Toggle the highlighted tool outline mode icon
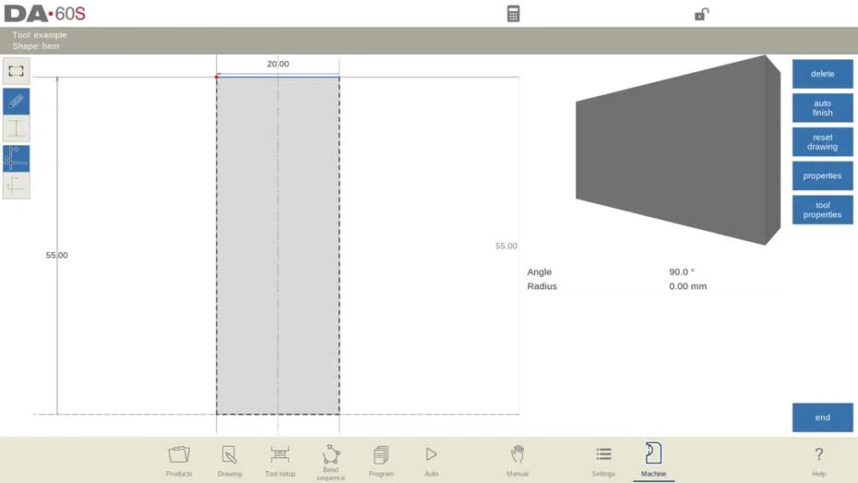Viewport: 858px width, 483px height. [x=16, y=159]
